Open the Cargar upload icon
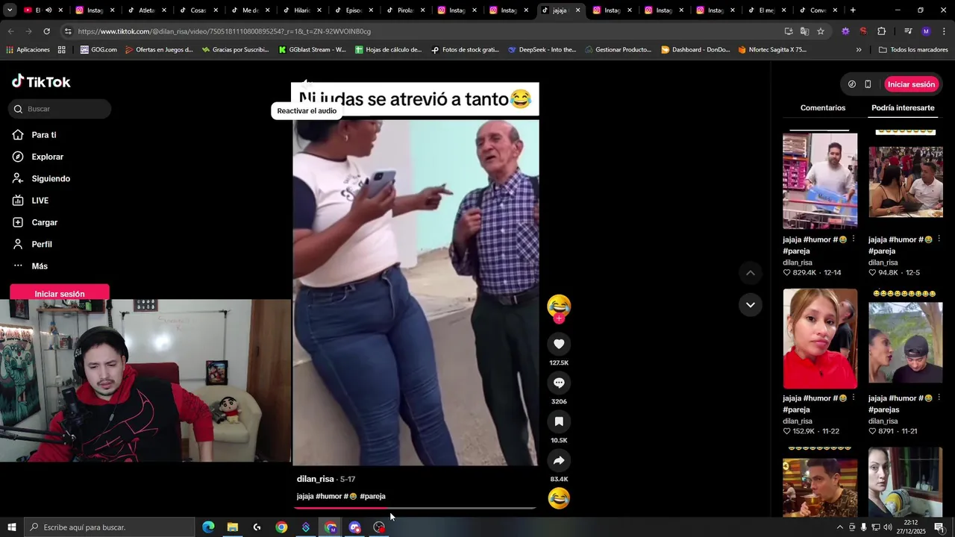Screen dimensions: 955x537 pos(18,222)
